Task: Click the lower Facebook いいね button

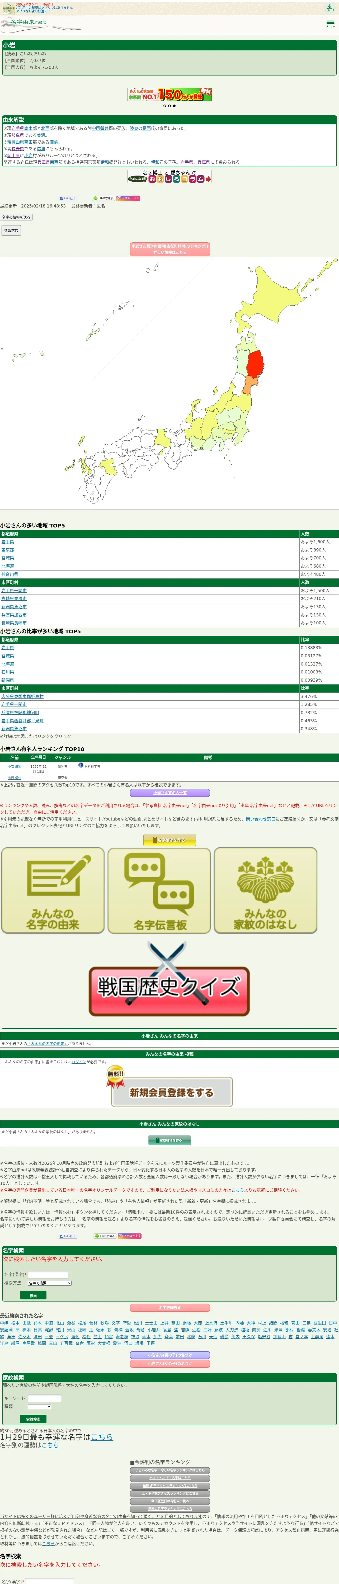Action: click(x=68, y=1236)
